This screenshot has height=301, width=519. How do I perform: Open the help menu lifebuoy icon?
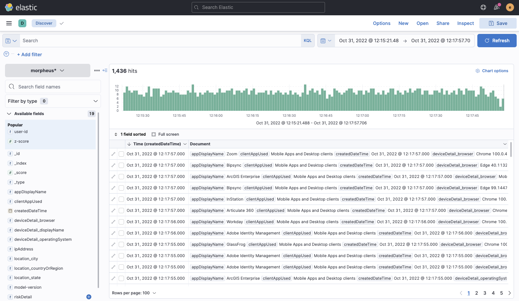(483, 7)
